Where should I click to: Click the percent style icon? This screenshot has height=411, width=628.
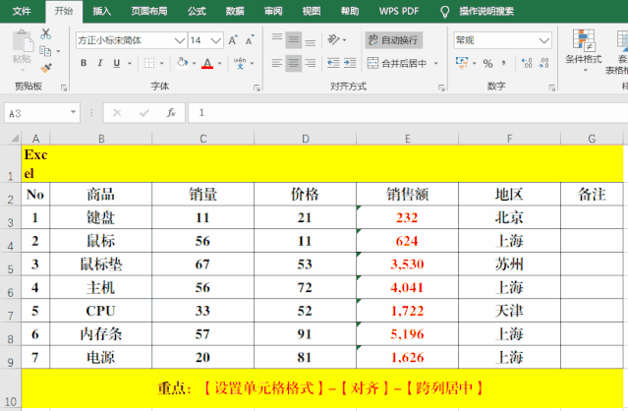pyautogui.click(x=487, y=64)
